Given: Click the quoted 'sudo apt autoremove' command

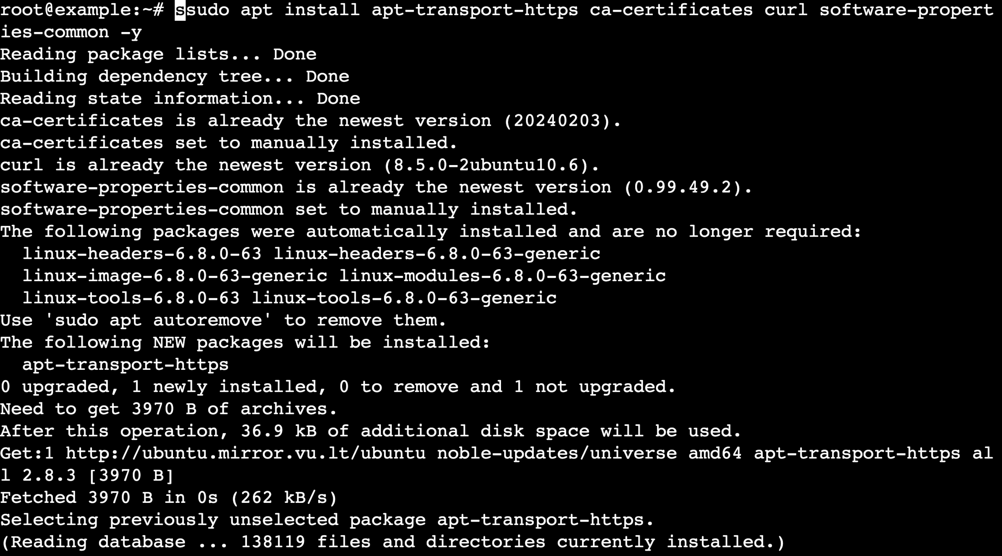Looking at the screenshot, I should 158,321.
